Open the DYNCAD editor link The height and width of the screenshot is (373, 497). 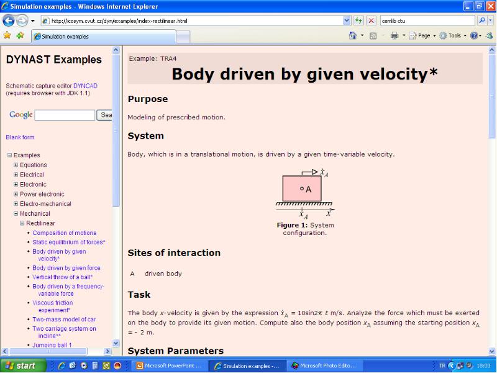click(85, 86)
